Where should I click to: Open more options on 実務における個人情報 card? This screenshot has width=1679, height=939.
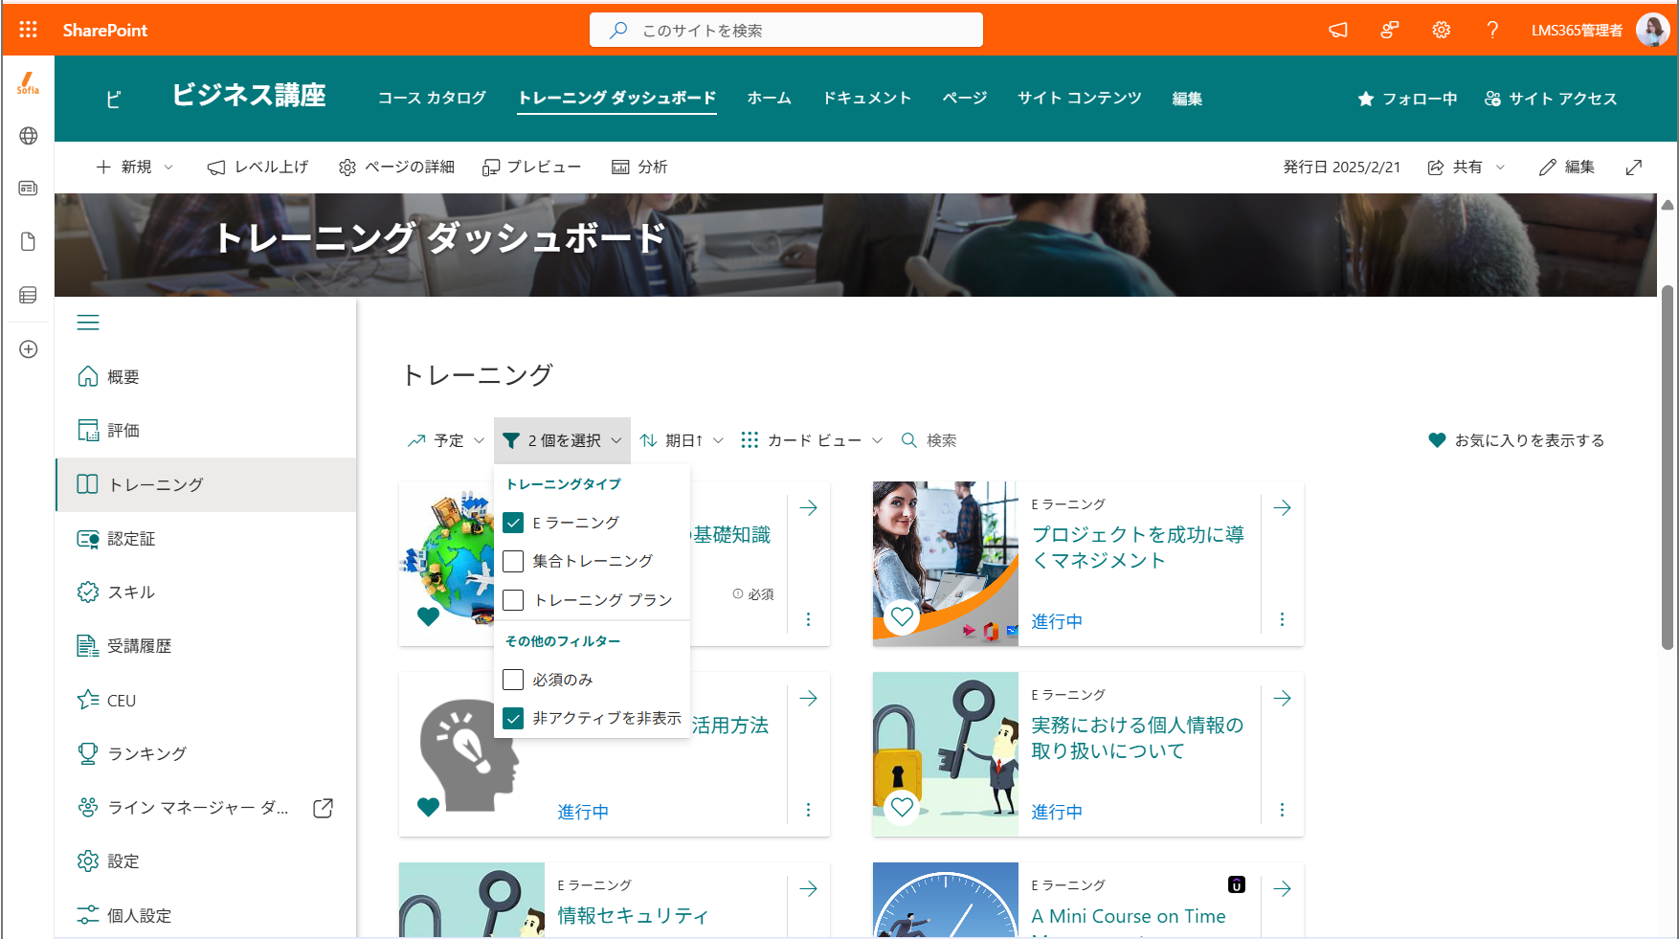pyautogui.click(x=1283, y=810)
